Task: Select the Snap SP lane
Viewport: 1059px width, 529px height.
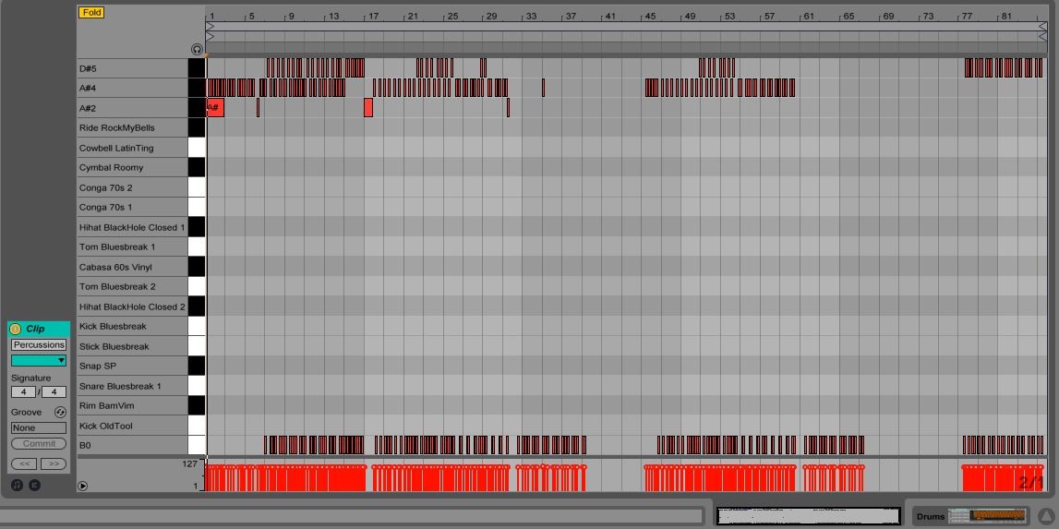Action: [x=132, y=367]
